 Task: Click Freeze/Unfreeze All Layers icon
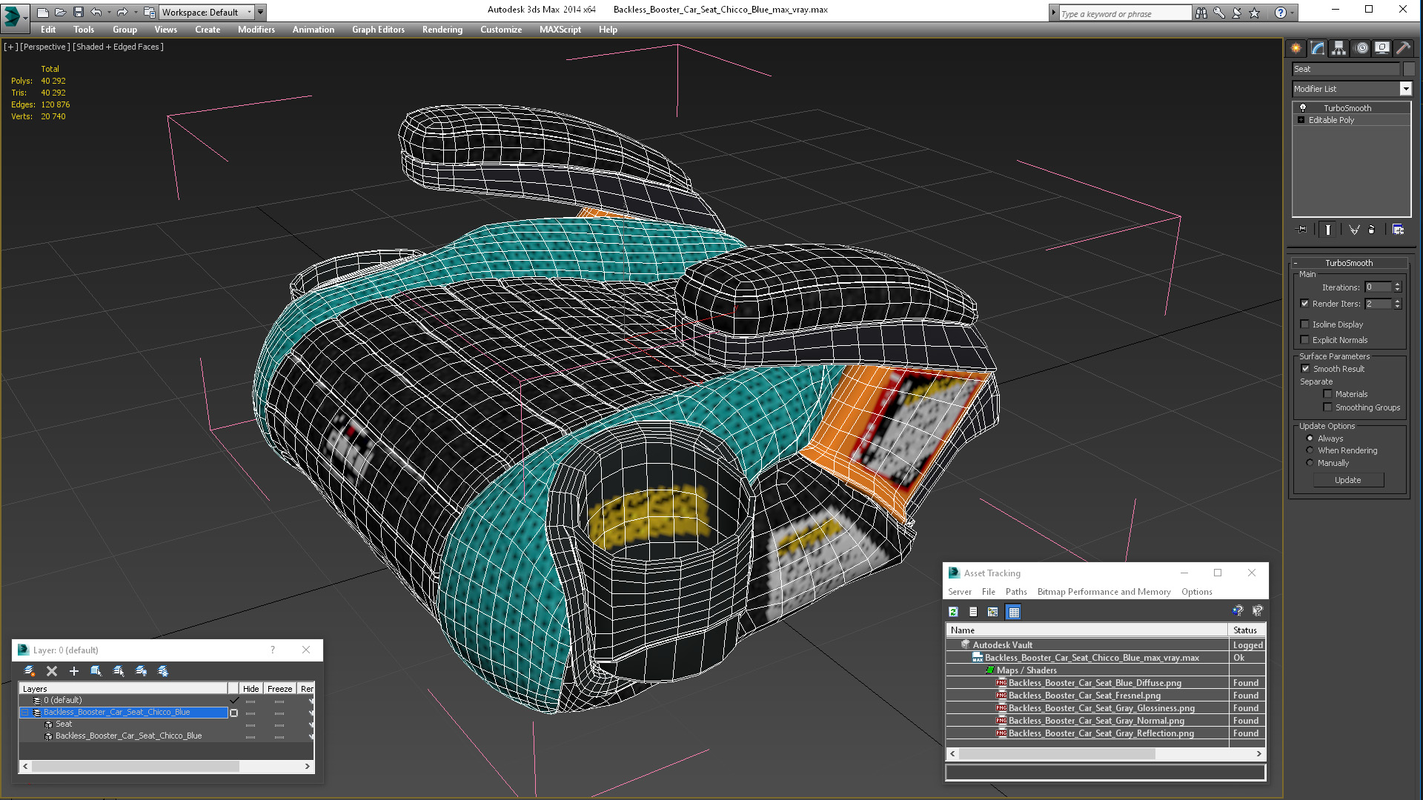pos(163,671)
